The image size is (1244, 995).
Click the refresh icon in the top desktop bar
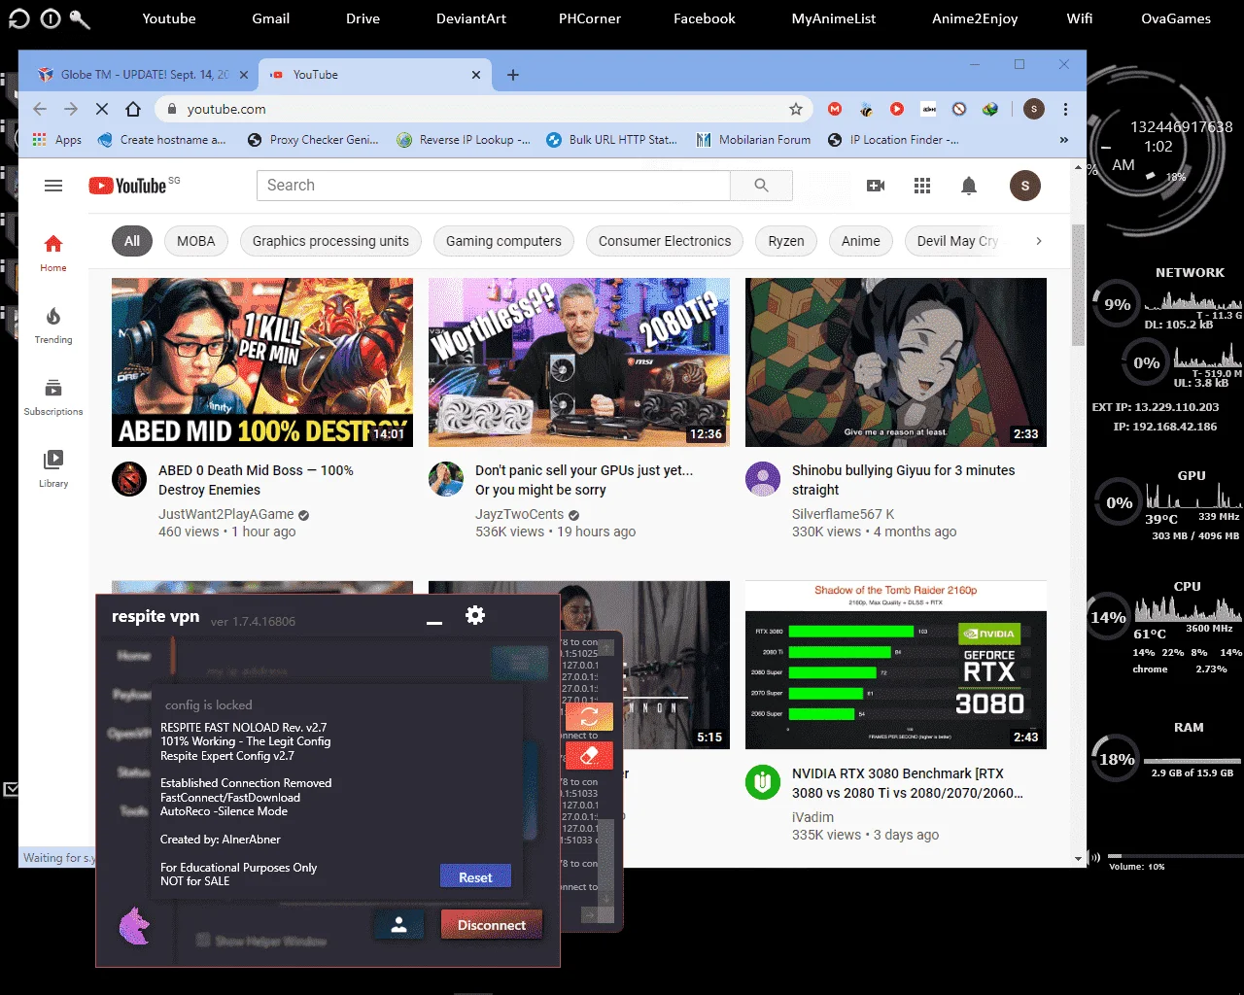point(19,18)
